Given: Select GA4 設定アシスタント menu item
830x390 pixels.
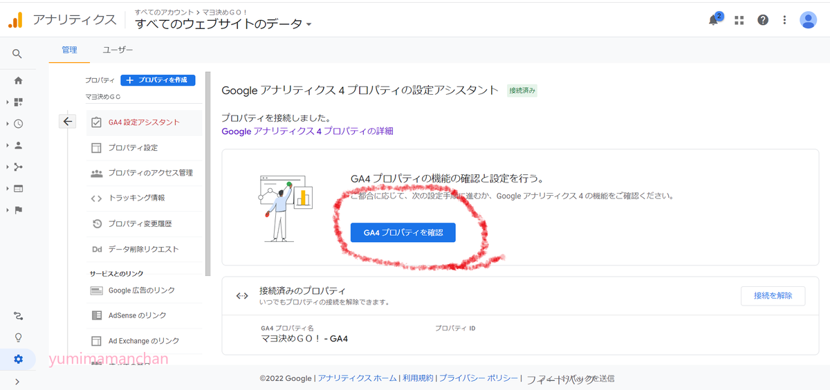Looking at the screenshot, I should [144, 122].
